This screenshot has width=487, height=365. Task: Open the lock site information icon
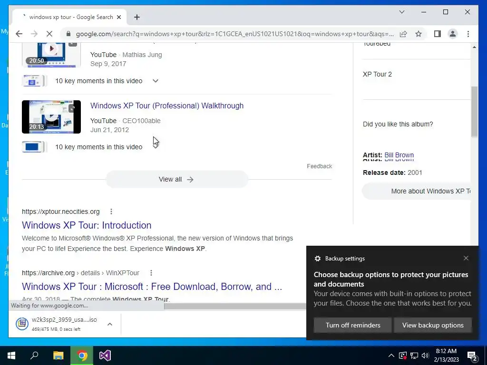point(68,34)
